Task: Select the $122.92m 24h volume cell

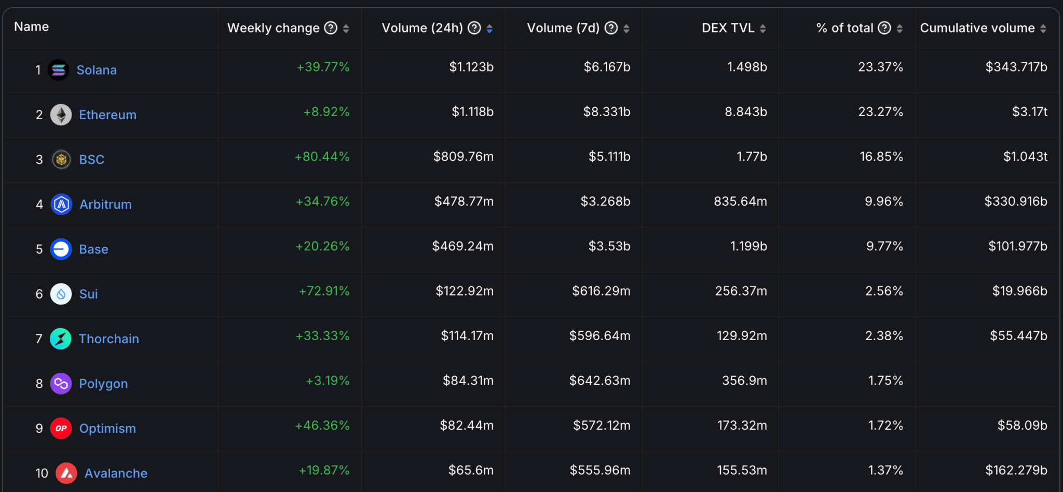Action: [x=465, y=291]
